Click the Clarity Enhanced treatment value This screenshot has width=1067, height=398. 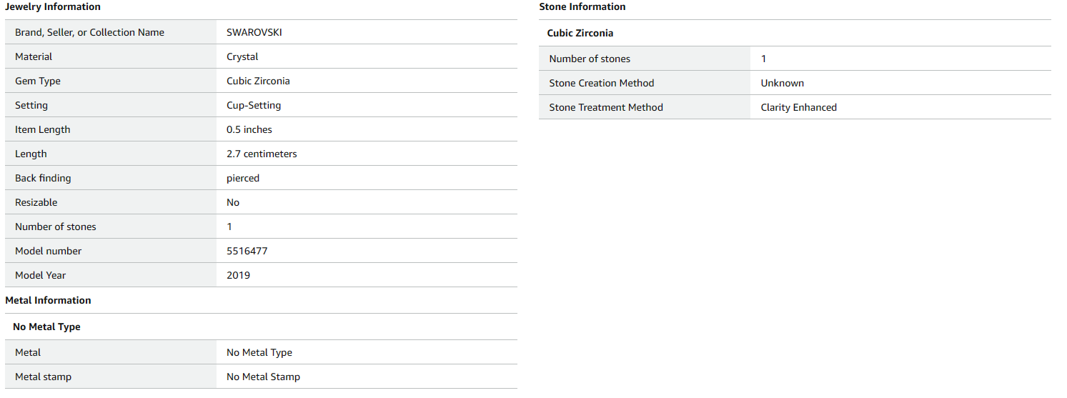pos(798,107)
